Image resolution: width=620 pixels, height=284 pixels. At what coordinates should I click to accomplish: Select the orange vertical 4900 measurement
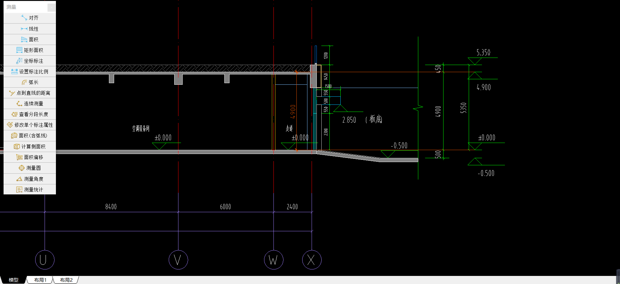pos(293,112)
